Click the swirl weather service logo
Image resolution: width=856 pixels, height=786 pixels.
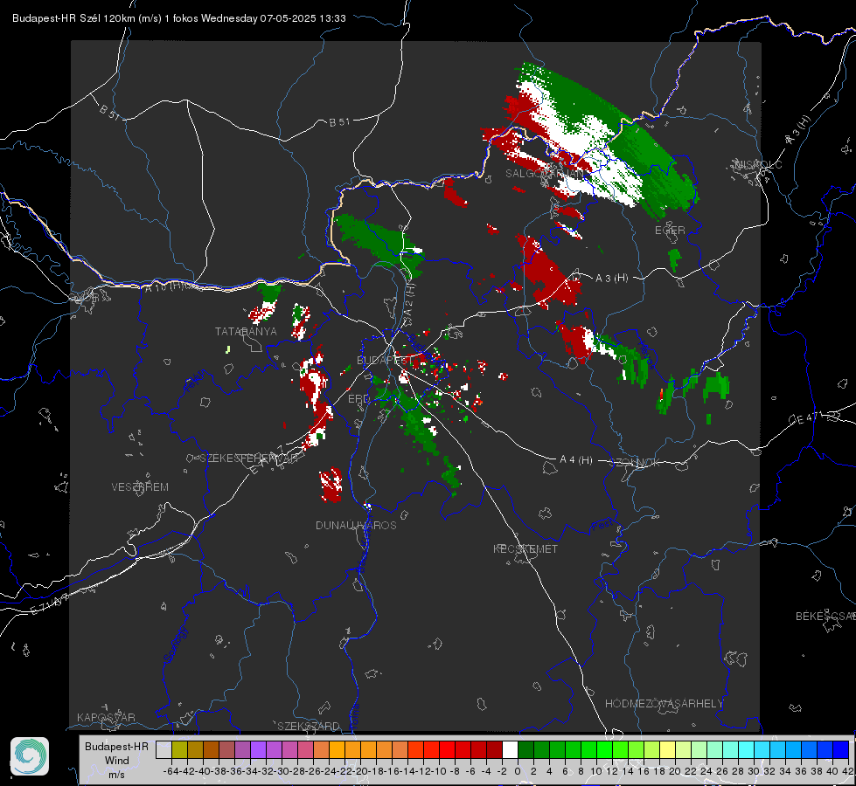[30, 756]
